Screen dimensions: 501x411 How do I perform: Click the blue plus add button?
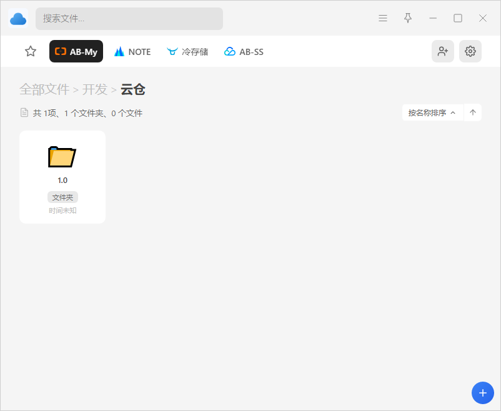[483, 393]
